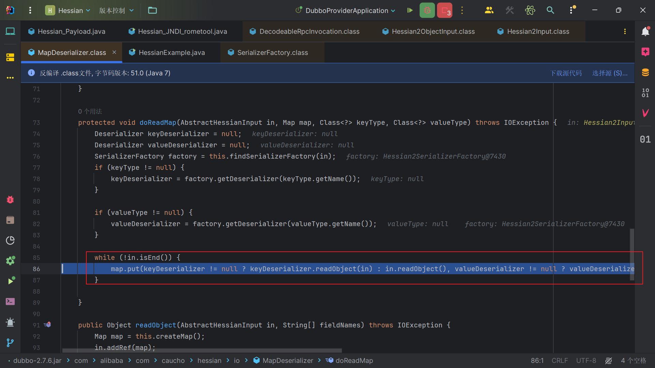
Task: Open Code With Me users icon
Action: [489, 10]
